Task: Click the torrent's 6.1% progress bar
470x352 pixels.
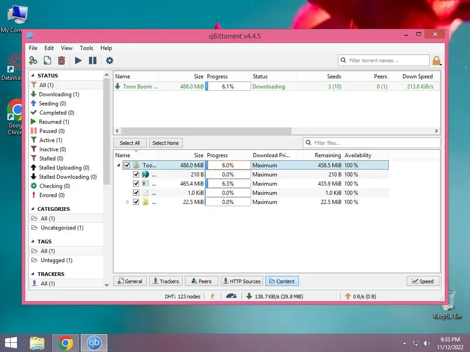Action: pos(228,87)
